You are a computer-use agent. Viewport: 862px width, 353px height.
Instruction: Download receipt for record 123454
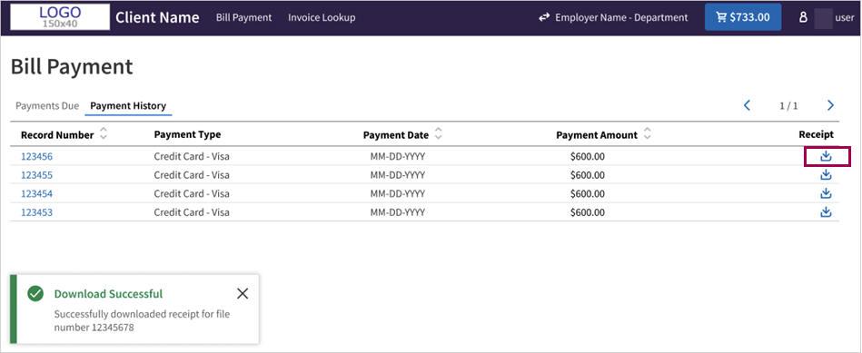[826, 193]
